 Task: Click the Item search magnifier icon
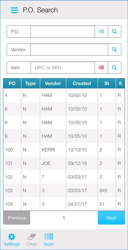(x=114, y=68)
